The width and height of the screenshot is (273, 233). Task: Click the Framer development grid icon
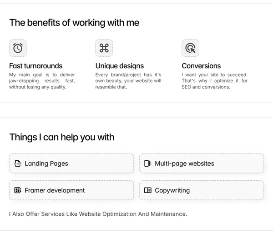click(x=18, y=190)
